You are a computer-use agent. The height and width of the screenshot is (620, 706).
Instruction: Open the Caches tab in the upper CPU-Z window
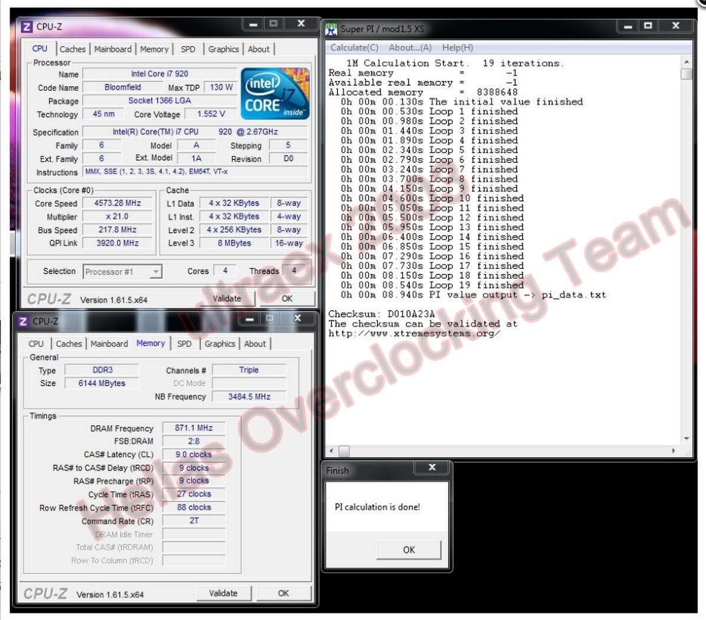pyautogui.click(x=73, y=49)
